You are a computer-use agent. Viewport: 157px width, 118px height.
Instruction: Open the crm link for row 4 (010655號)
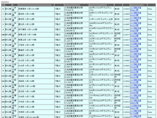click(x=136, y=30)
